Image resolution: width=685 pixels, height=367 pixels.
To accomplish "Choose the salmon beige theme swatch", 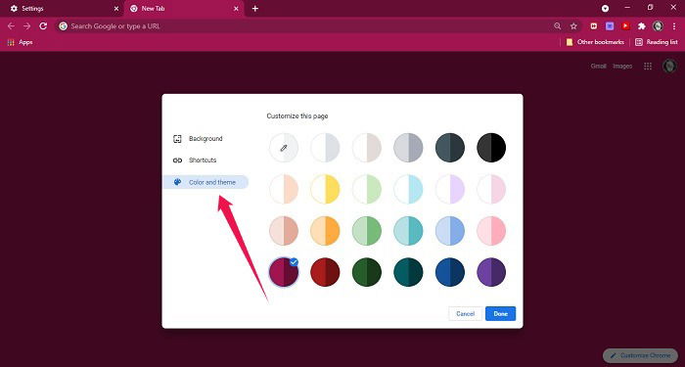I will (x=284, y=231).
